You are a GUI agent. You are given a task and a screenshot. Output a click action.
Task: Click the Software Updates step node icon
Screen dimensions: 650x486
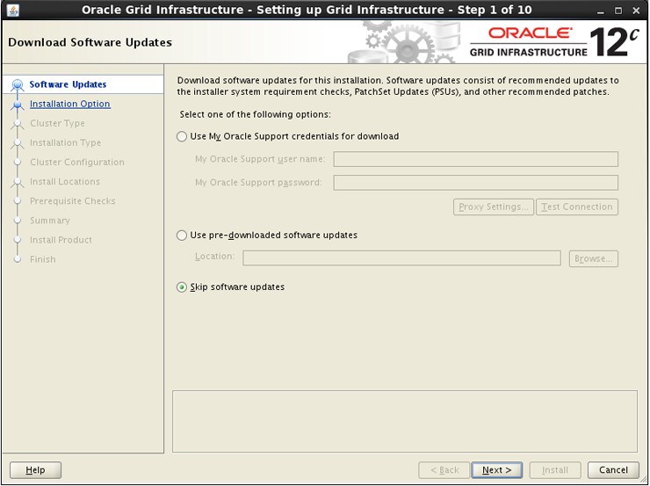18,85
